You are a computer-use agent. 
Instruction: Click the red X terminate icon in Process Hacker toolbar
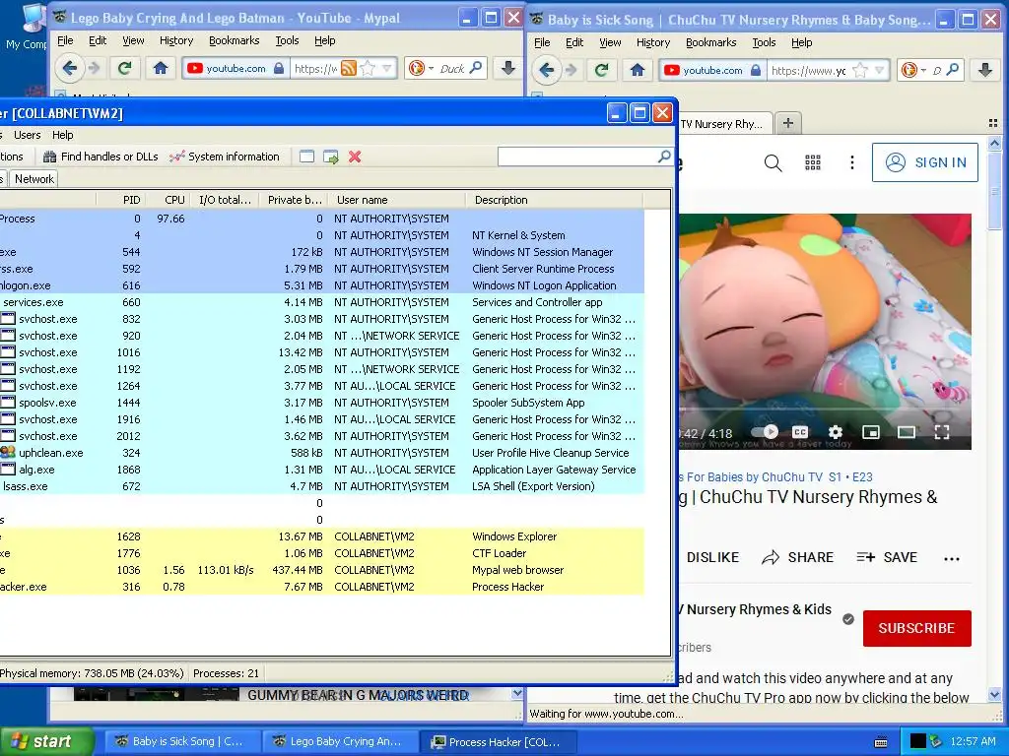click(355, 157)
